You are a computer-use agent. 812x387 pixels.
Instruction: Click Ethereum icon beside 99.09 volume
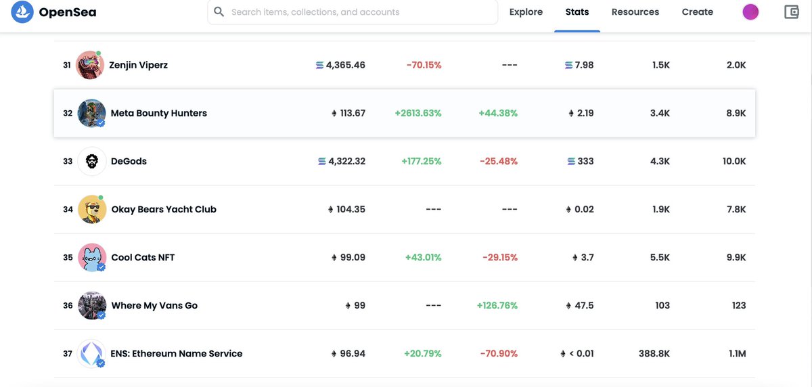(334, 258)
